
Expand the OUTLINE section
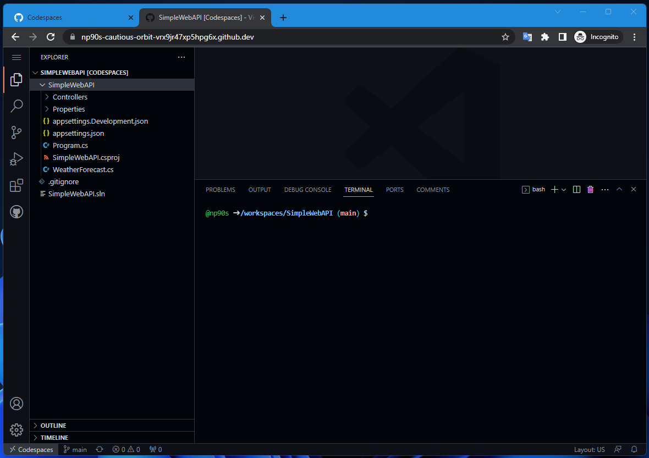tap(112, 426)
